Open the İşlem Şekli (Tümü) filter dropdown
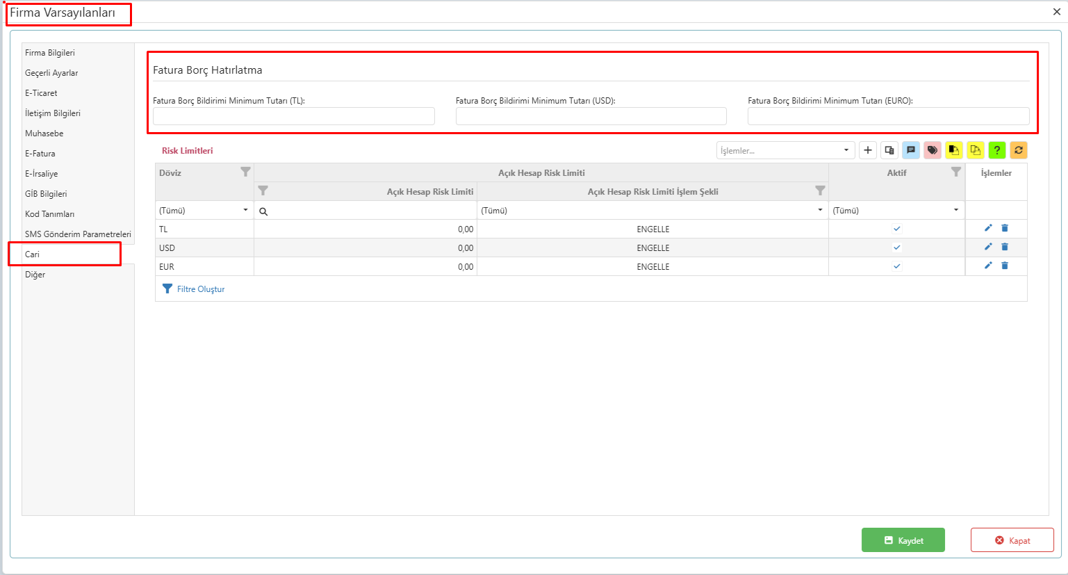This screenshot has width=1068, height=575. [652, 210]
